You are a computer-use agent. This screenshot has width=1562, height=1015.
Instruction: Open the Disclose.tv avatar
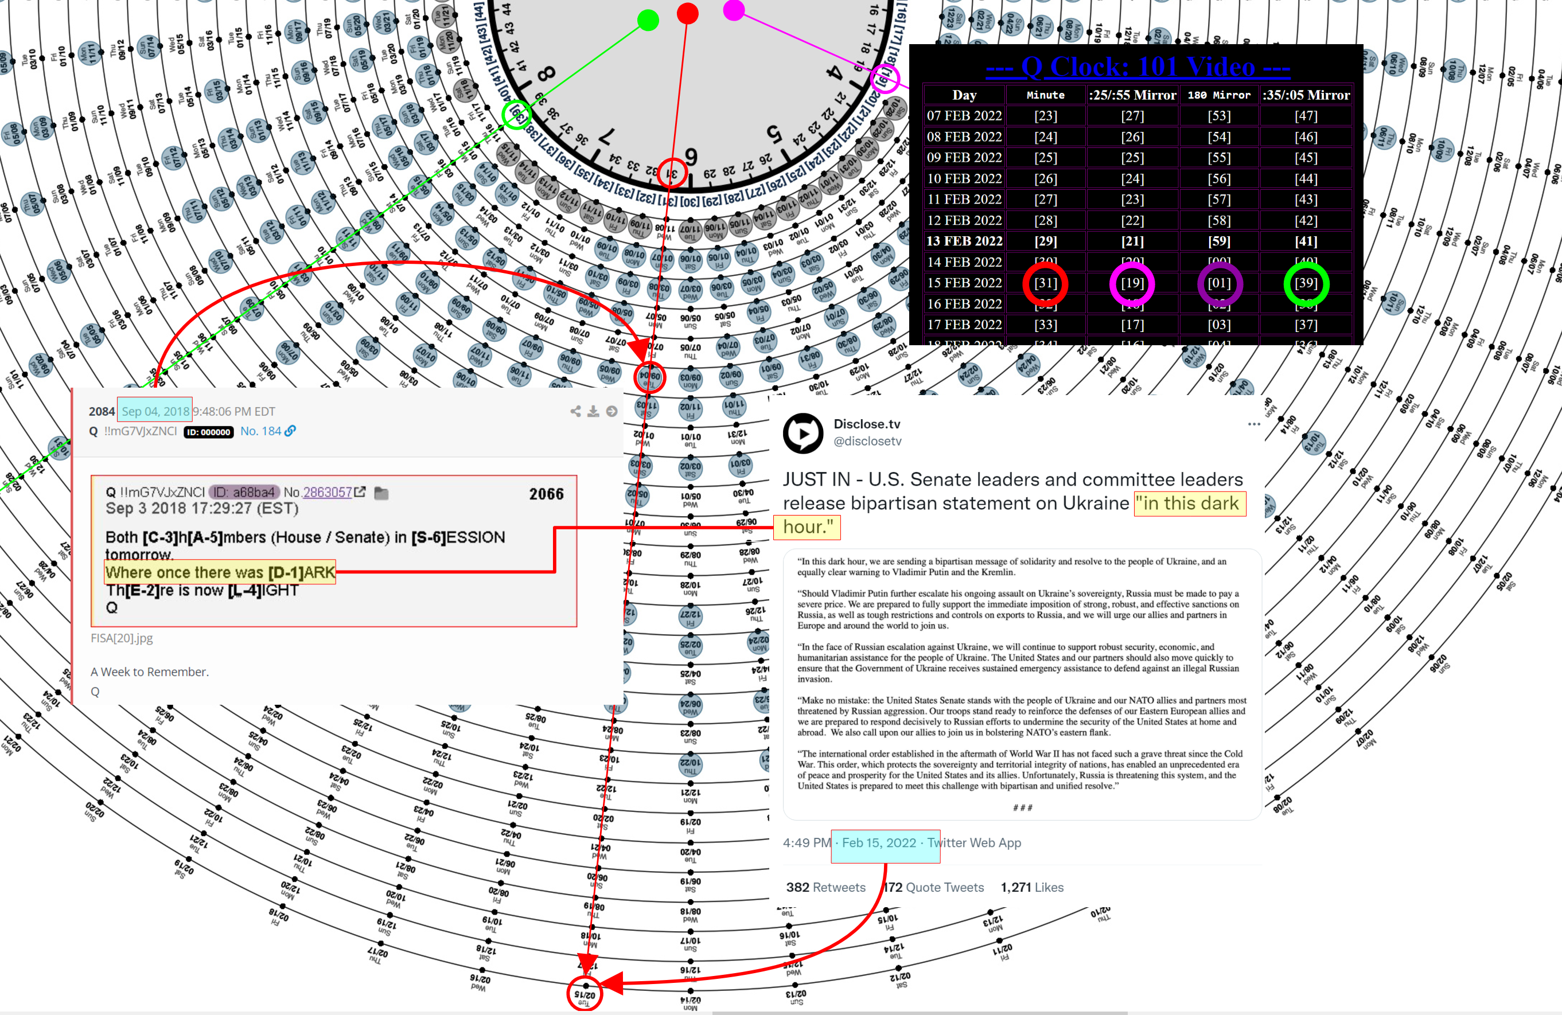[x=803, y=432]
